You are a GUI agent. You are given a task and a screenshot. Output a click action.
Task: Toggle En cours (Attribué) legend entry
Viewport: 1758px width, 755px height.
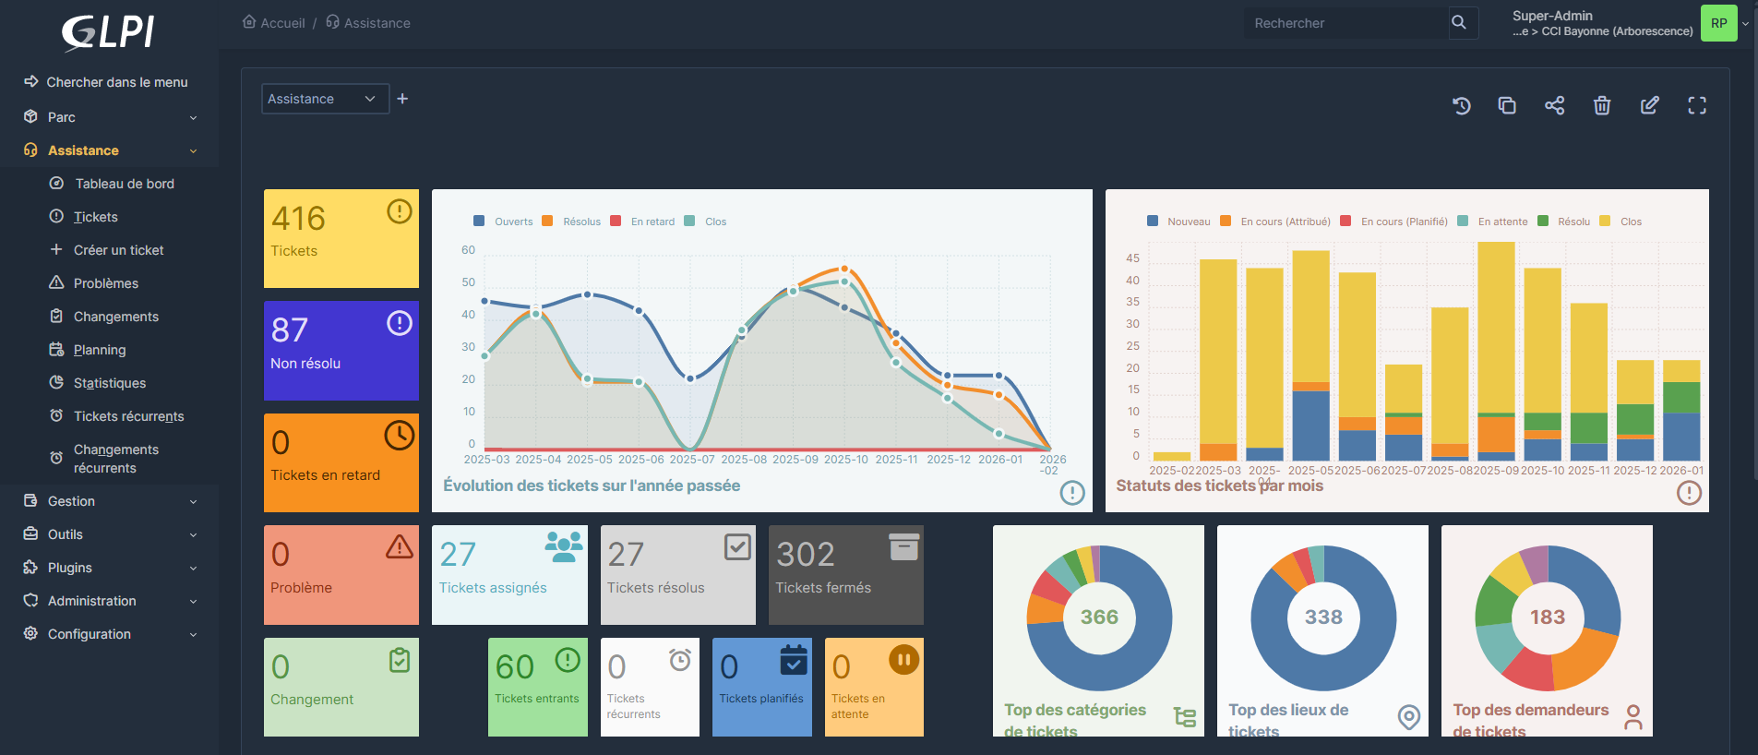[x=1275, y=222]
